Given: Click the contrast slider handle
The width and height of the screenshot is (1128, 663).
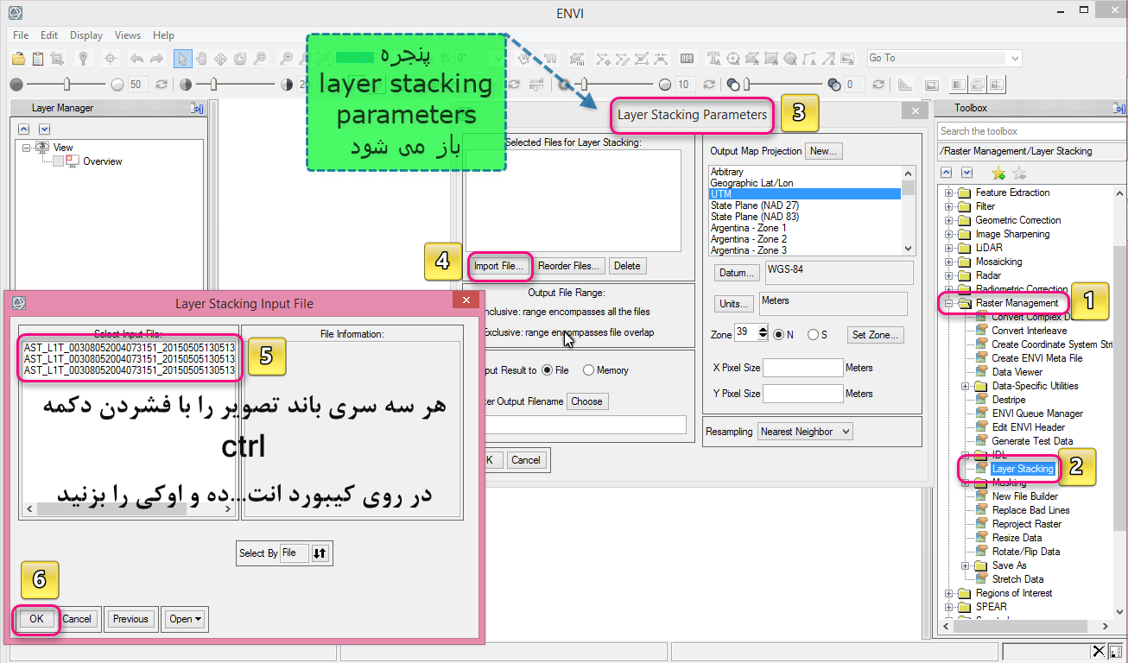Looking at the screenshot, I should (x=213, y=85).
